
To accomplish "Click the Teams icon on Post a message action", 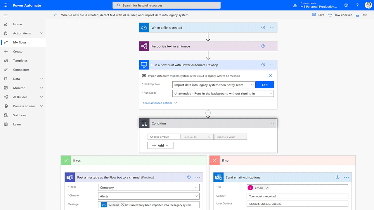I will click(x=70, y=177).
